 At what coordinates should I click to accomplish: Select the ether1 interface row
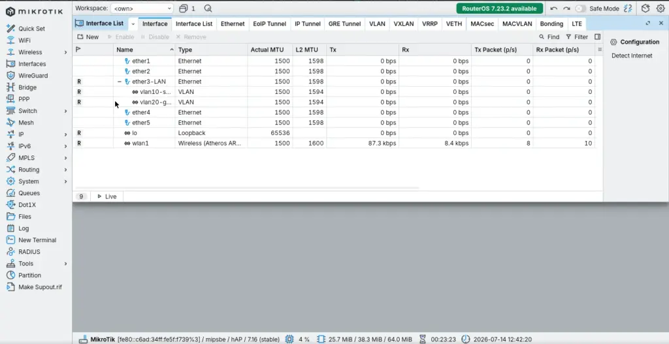click(334, 61)
